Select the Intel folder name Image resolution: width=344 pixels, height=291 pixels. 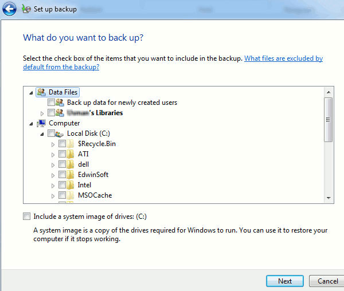84,185
